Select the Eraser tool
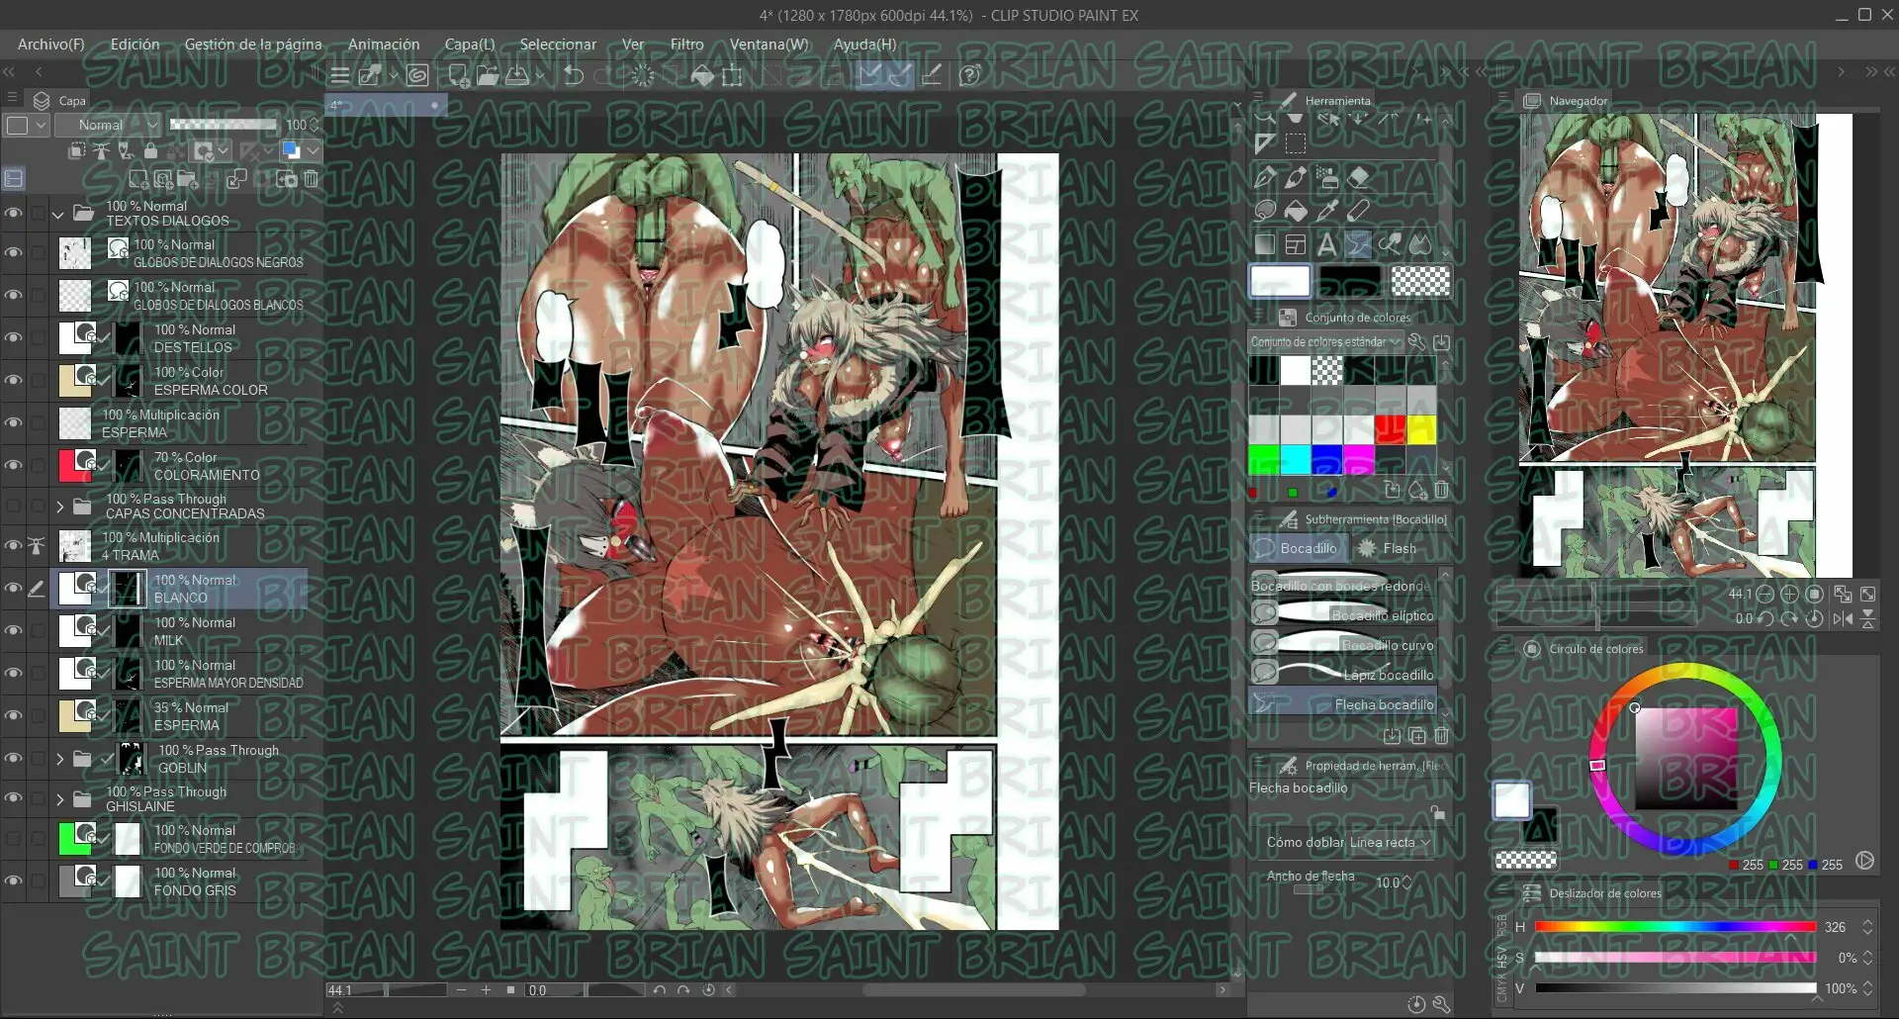The image size is (1899, 1019). click(1359, 178)
